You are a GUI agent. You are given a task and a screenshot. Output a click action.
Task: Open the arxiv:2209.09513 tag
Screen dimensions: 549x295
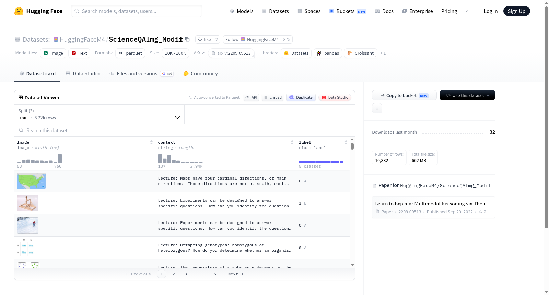point(231,53)
